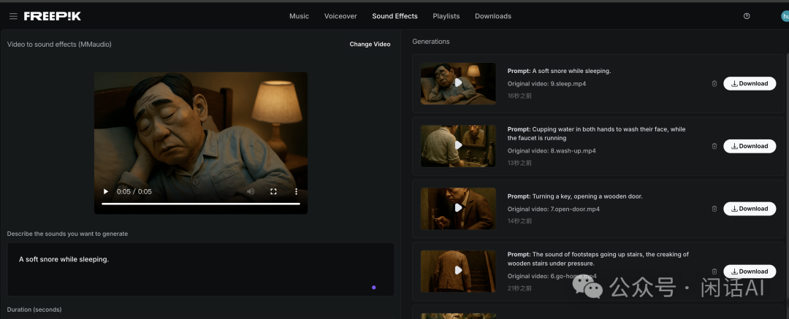Image resolution: width=789 pixels, height=319 pixels.
Task: Download the open-door sound effect
Action: coord(750,209)
